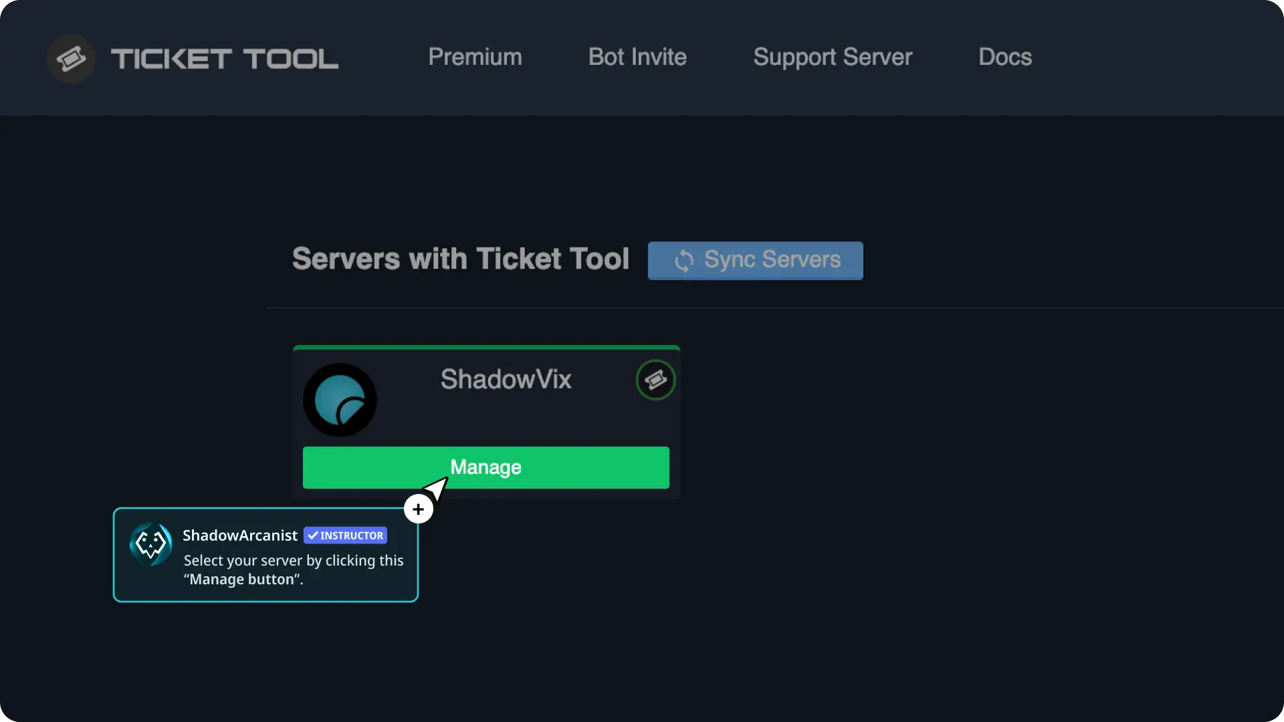Screen dimensions: 1284x722
Task: Open the Bot Invite link
Action: pos(637,57)
